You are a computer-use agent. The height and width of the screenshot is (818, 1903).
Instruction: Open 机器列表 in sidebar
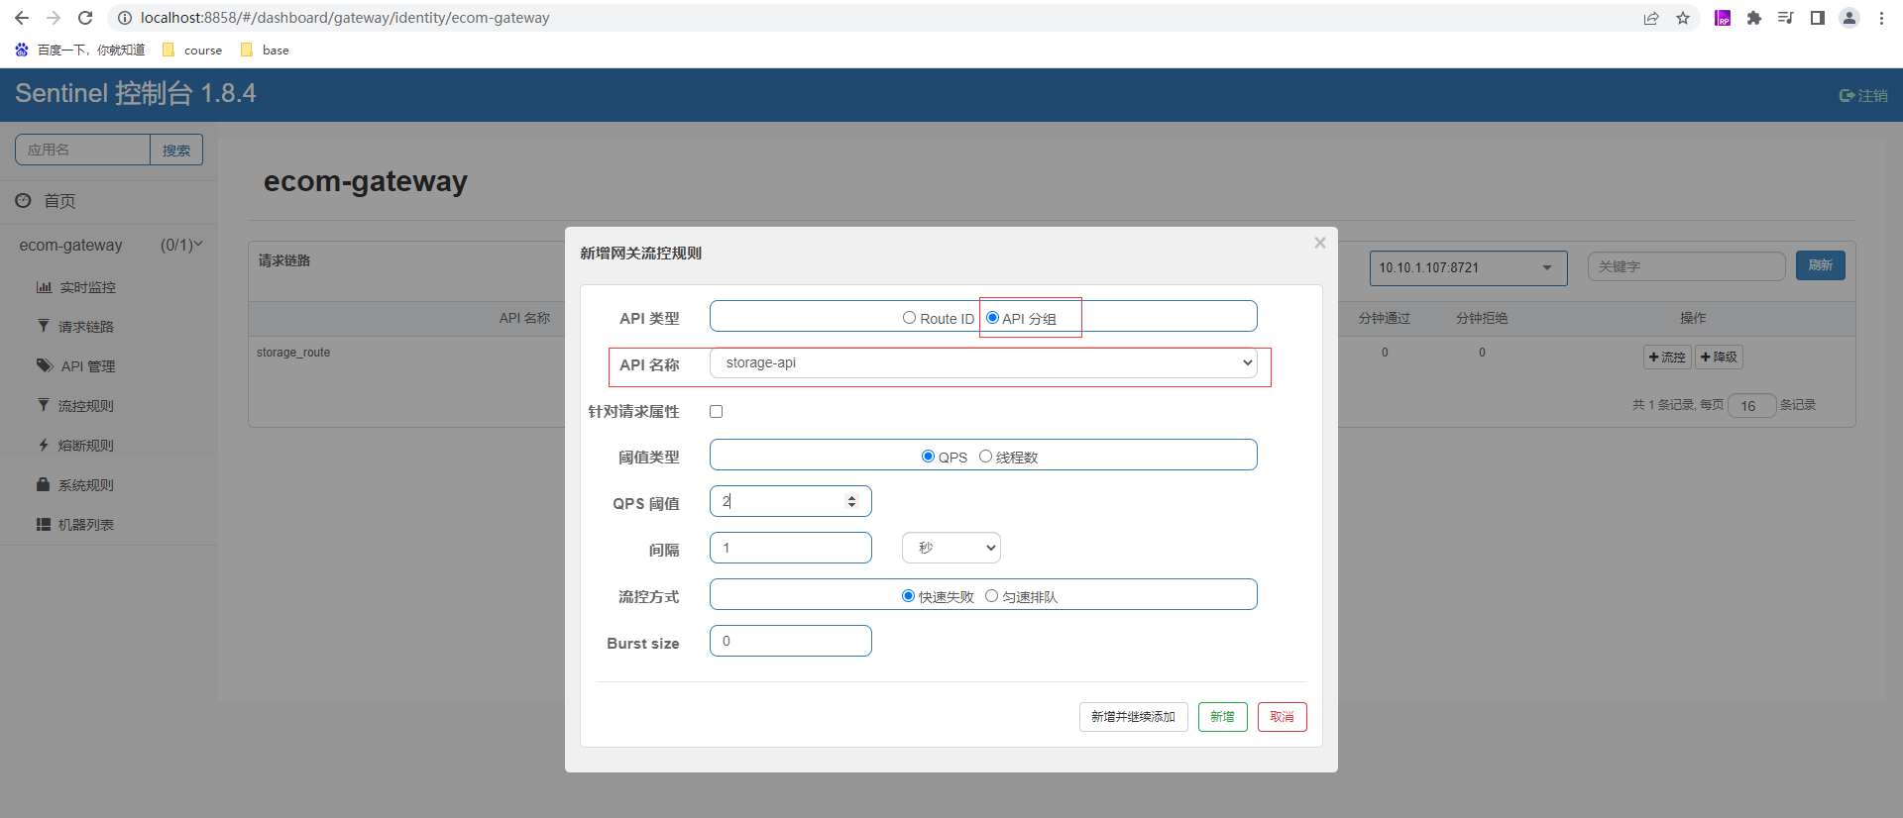(75, 525)
